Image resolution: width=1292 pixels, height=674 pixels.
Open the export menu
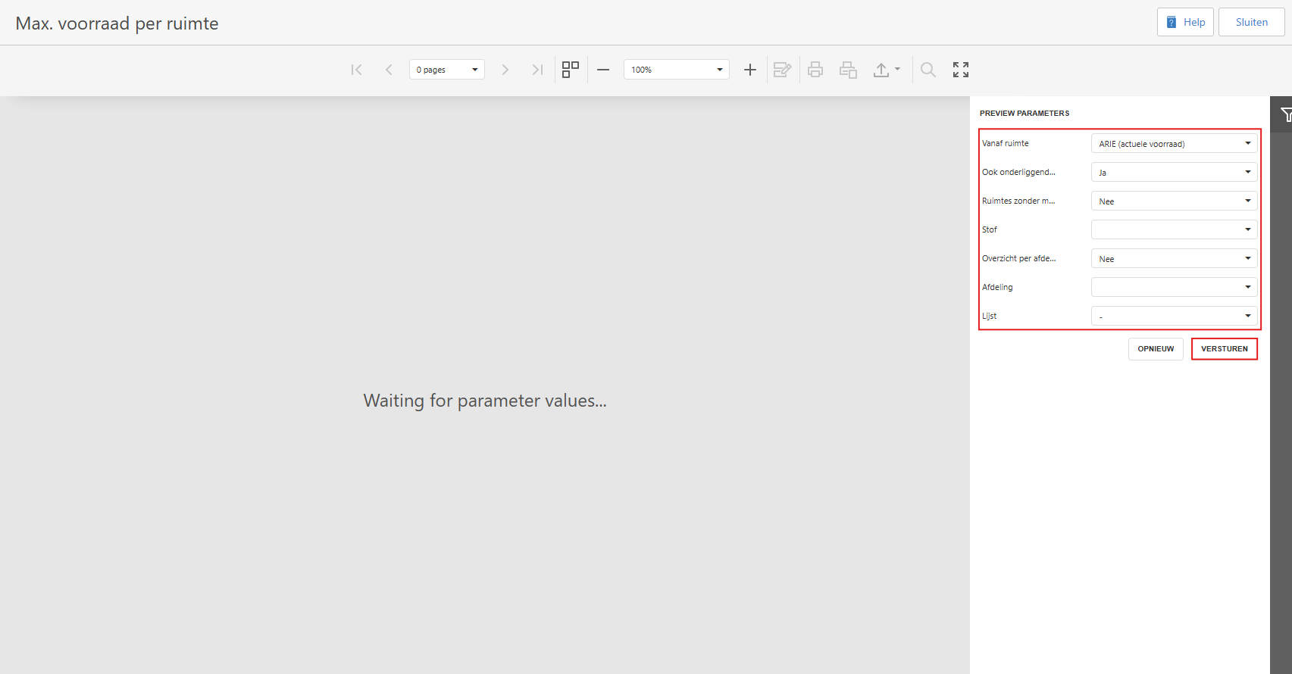click(x=886, y=70)
